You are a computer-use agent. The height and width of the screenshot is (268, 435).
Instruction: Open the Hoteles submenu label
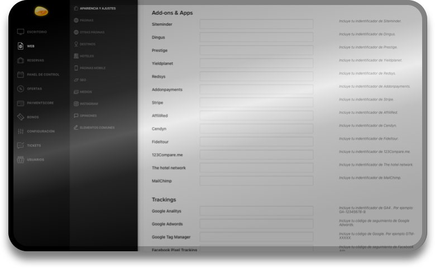point(87,56)
